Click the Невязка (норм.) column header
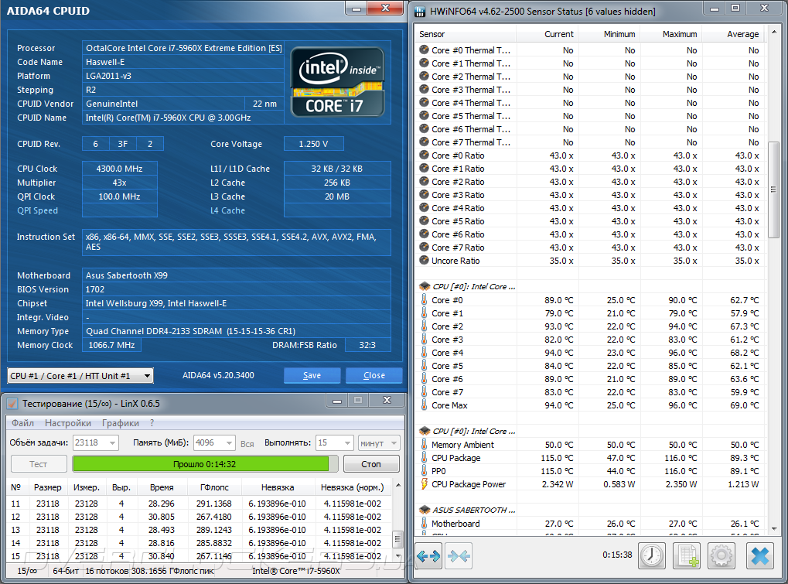Viewport: 788px width, 584px height. click(353, 487)
